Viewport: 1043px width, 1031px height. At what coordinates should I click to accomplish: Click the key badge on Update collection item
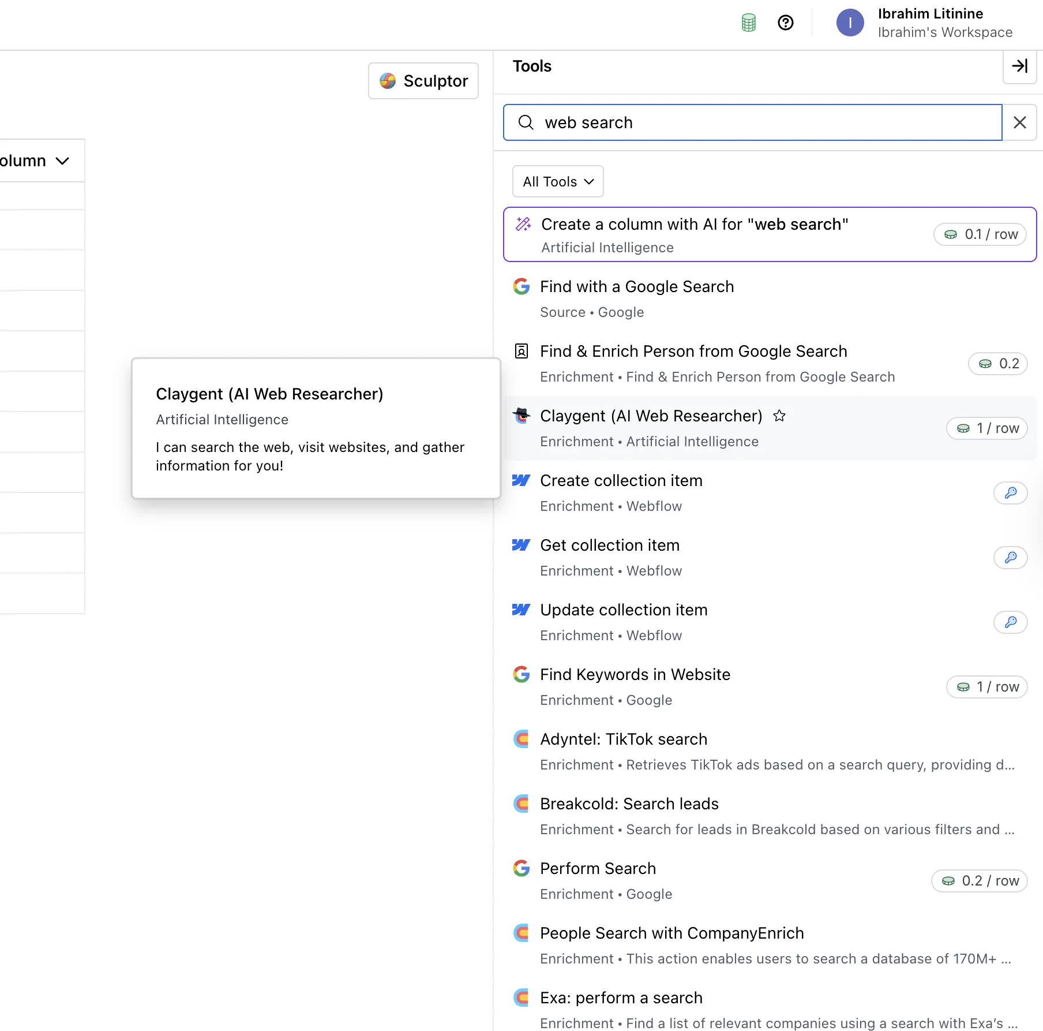pos(1011,622)
